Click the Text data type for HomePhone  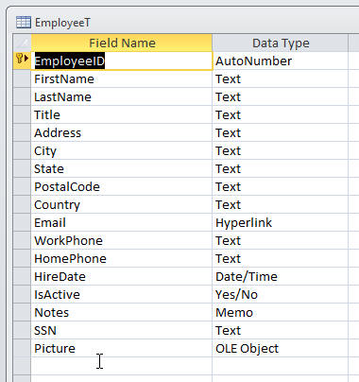281,258
